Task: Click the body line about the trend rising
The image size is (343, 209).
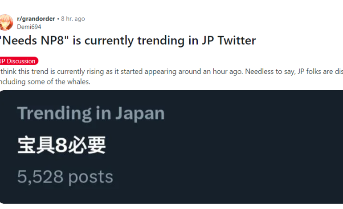Action: point(134,72)
